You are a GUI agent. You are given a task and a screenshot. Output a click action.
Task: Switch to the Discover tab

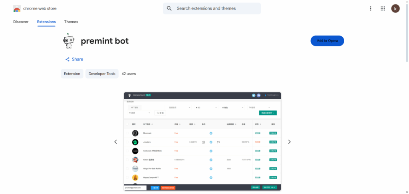[x=21, y=22]
